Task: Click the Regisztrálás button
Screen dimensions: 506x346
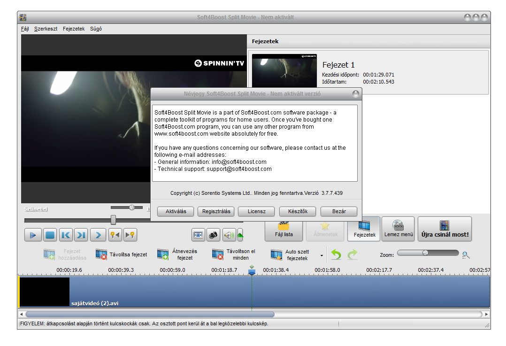Action: coord(216,211)
